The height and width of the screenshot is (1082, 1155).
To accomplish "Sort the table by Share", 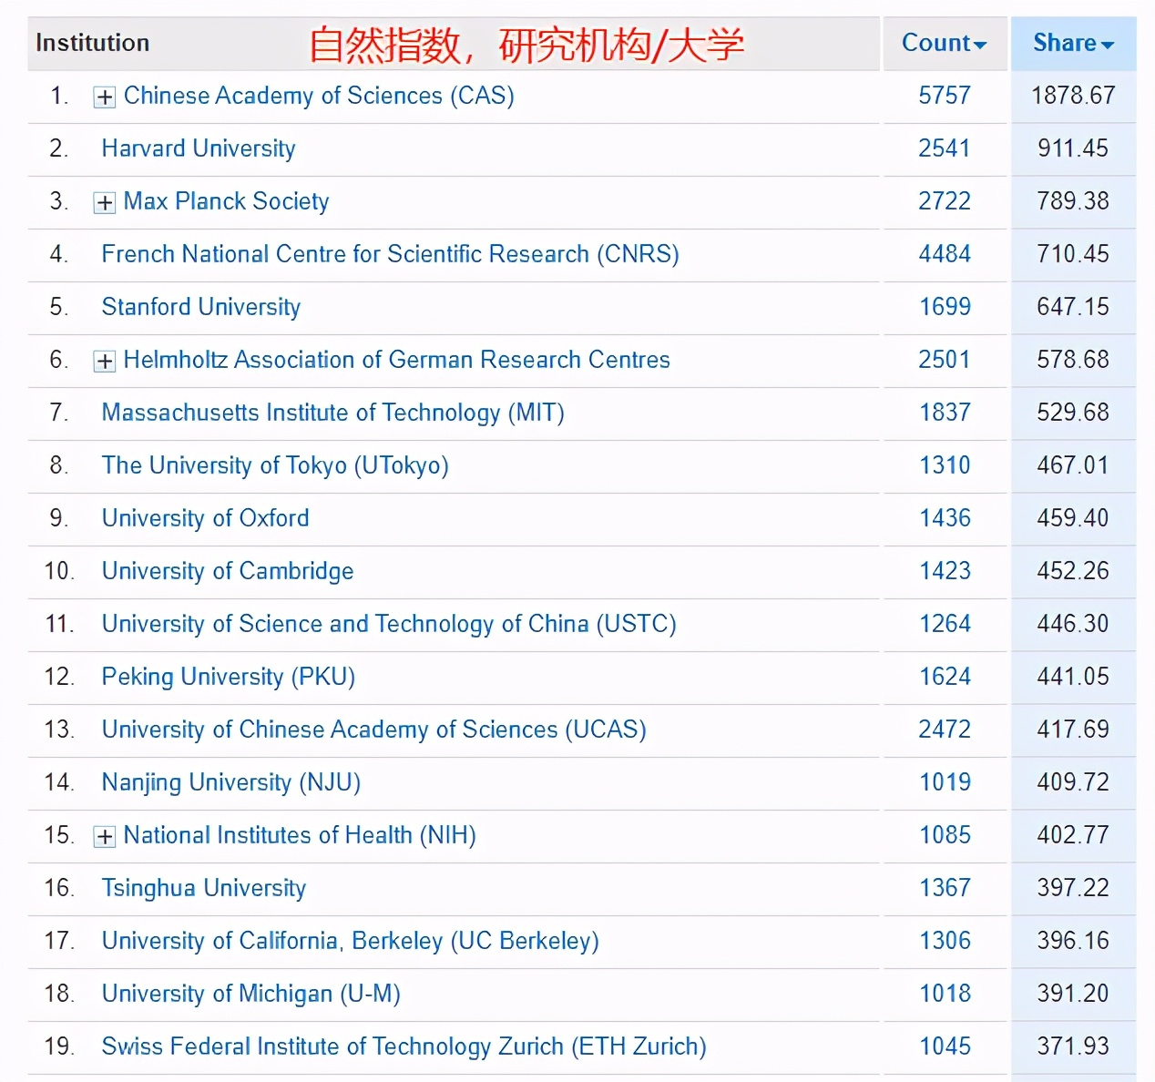I will (1073, 43).
